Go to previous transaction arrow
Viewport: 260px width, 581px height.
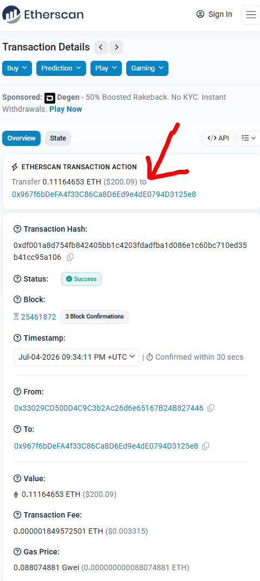pyautogui.click(x=101, y=47)
